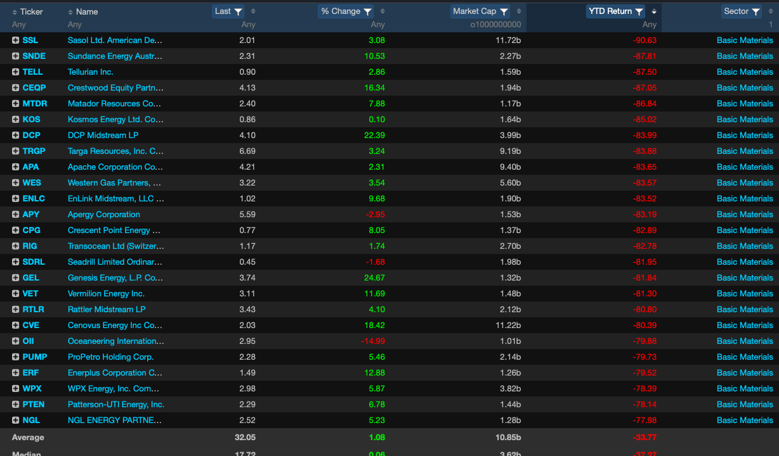Image resolution: width=779 pixels, height=456 pixels.
Task: Select market cap value 11.72b
Action: (508, 40)
